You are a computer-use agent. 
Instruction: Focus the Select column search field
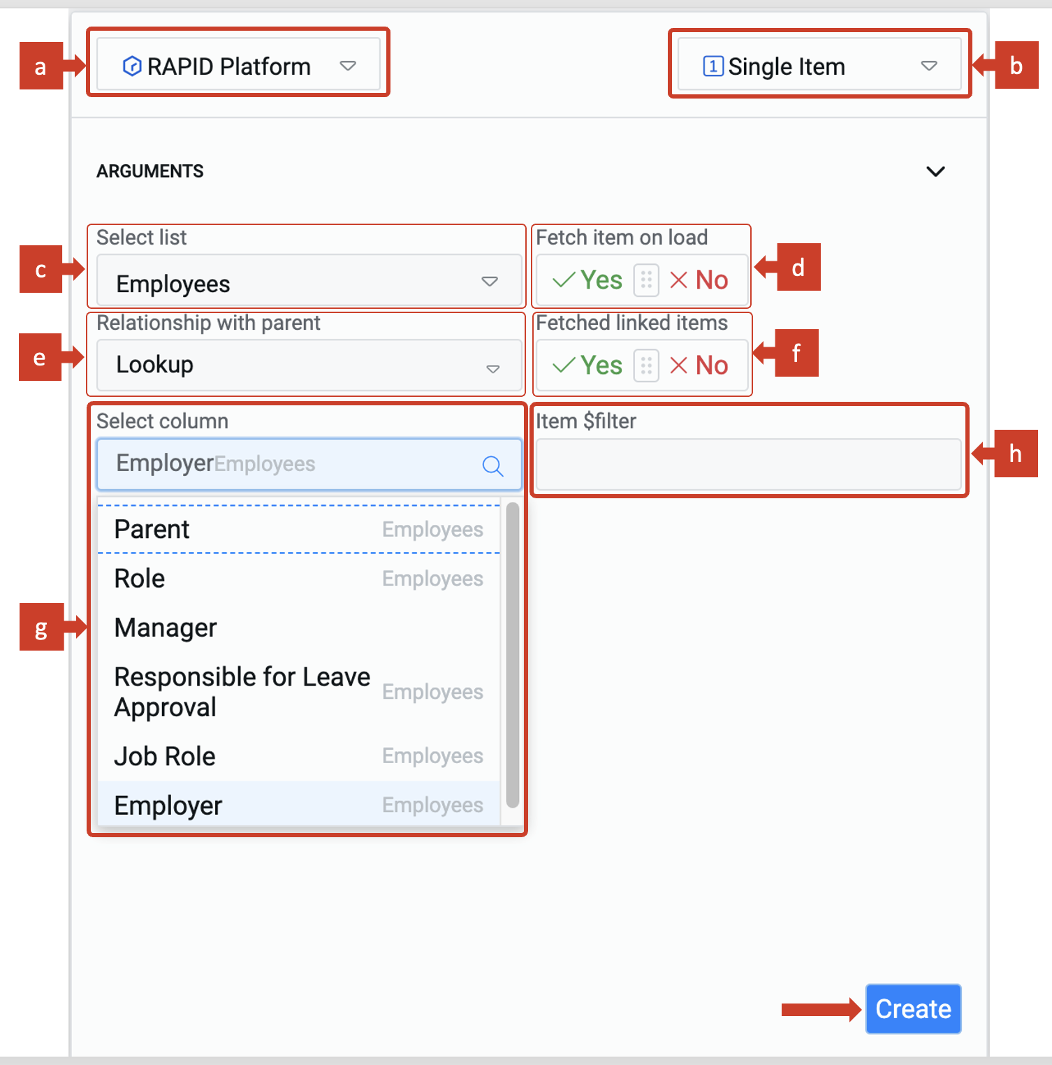tap(309, 464)
